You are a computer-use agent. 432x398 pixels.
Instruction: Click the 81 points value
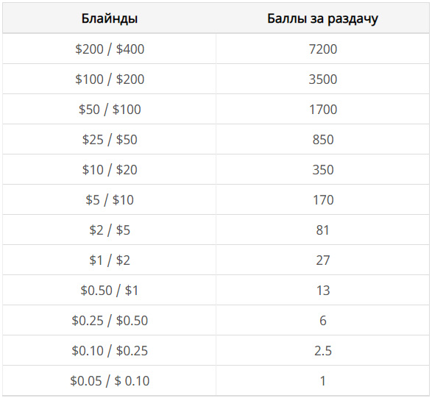[322, 230]
